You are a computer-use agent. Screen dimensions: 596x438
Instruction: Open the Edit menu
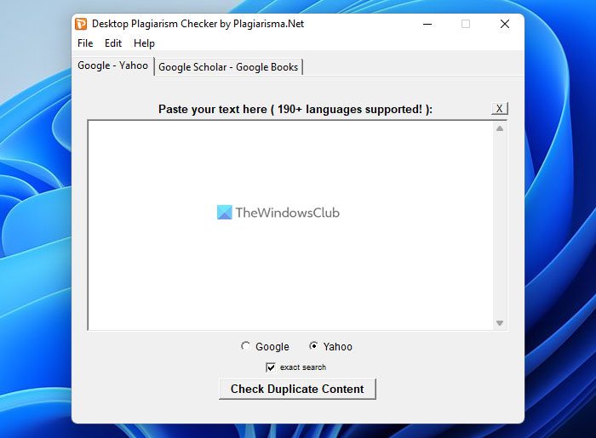click(113, 43)
